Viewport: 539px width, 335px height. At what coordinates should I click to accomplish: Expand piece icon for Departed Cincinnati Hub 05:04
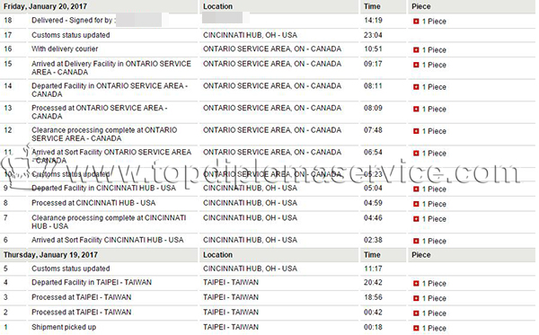coord(416,189)
